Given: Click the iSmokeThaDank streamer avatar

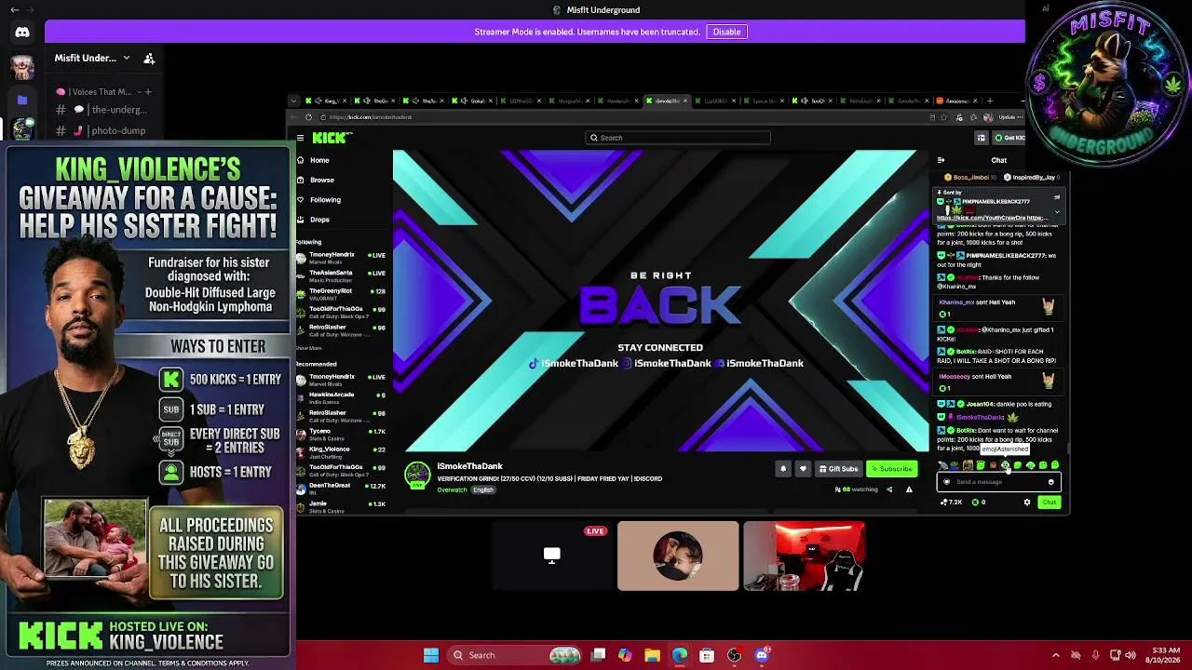Looking at the screenshot, I should 417,475.
